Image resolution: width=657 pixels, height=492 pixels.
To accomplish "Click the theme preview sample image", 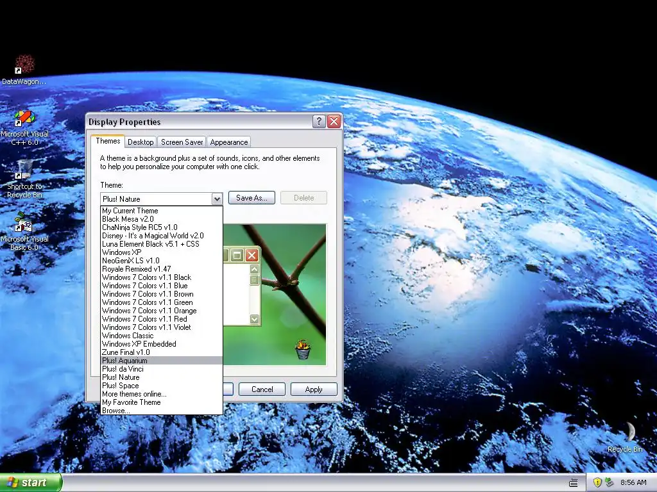I will [x=275, y=295].
